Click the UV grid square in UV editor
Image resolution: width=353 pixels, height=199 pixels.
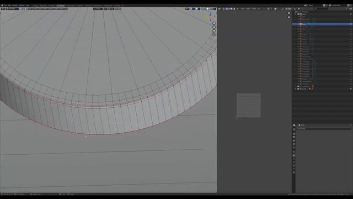pyautogui.click(x=249, y=106)
